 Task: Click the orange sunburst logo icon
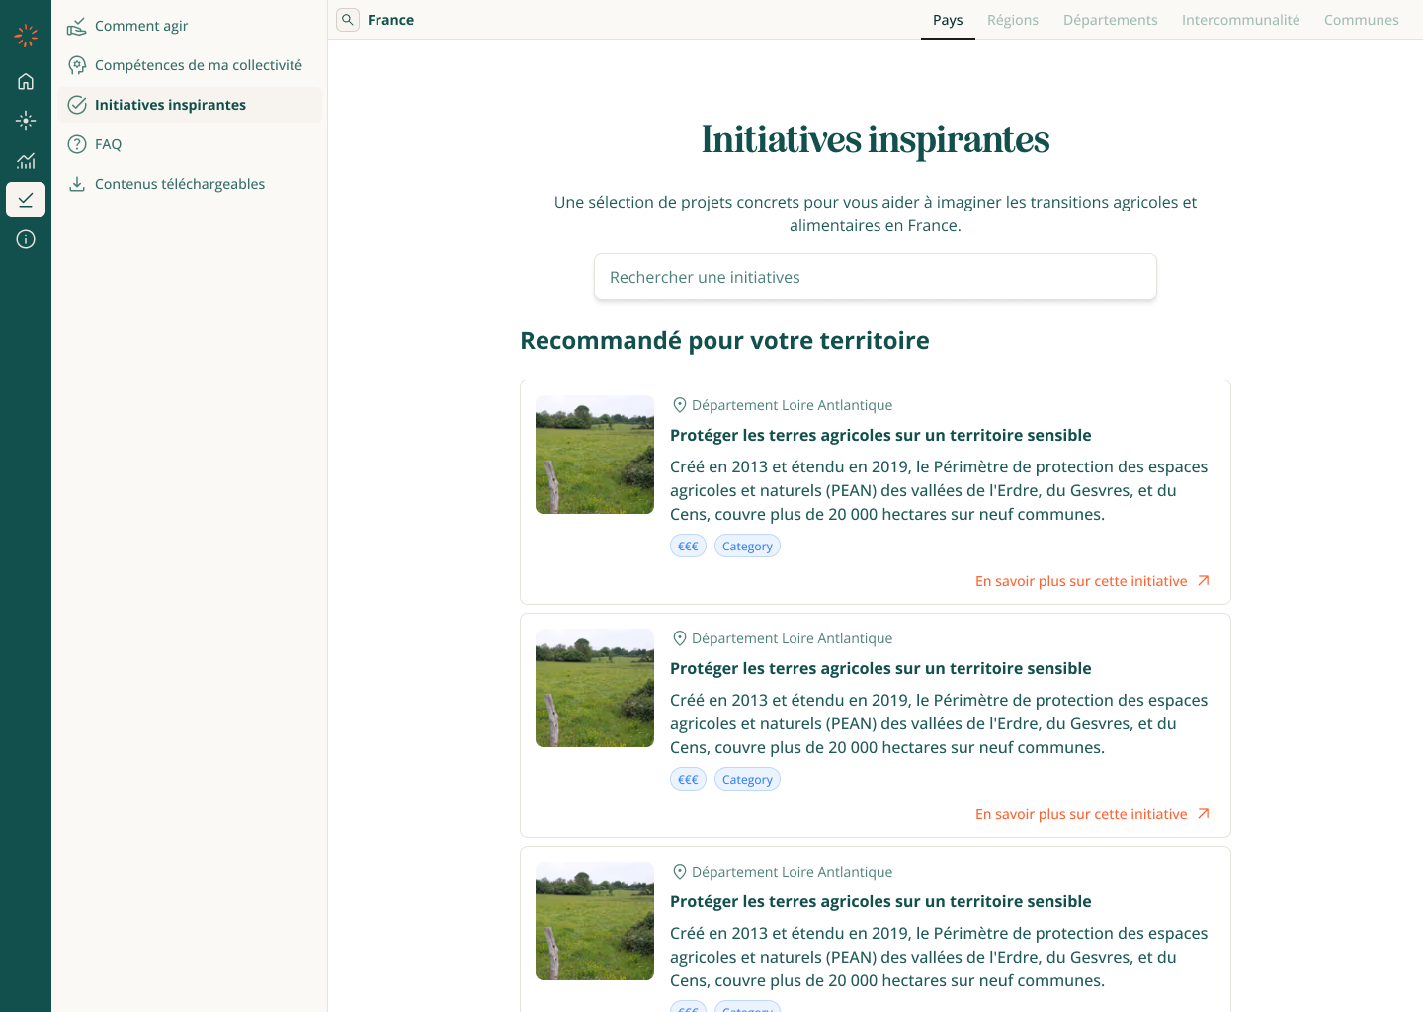26,36
